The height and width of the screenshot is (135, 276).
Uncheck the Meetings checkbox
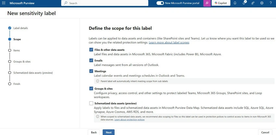coord(91,71)
